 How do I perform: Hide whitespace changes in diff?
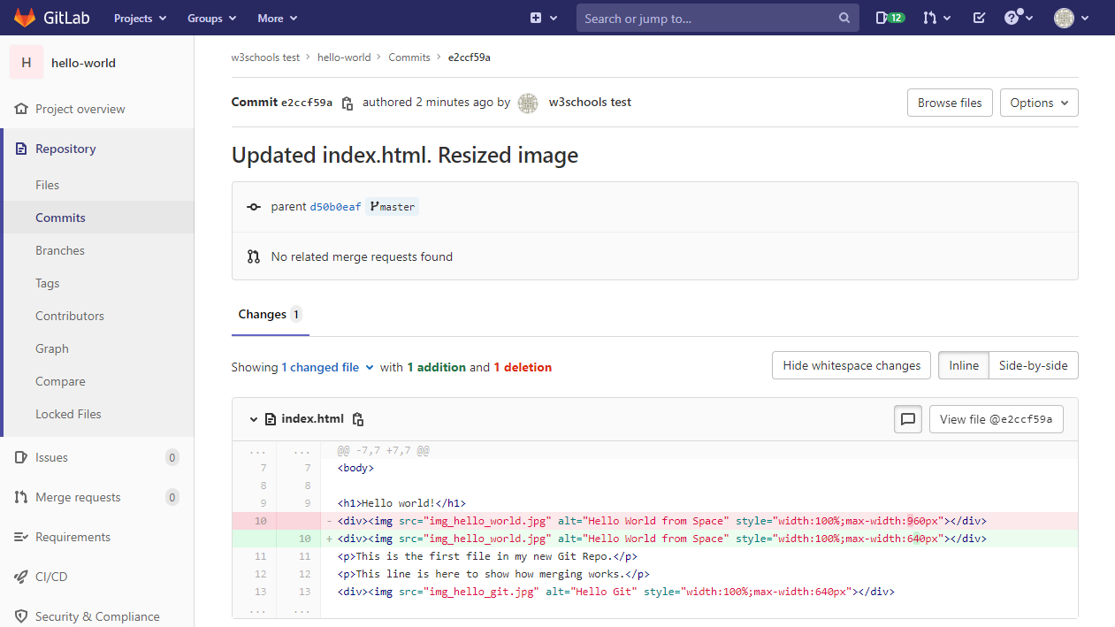(x=852, y=365)
